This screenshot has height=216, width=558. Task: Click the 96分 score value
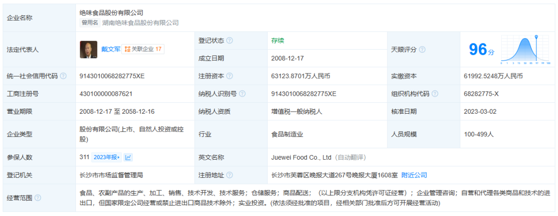[481, 50]
